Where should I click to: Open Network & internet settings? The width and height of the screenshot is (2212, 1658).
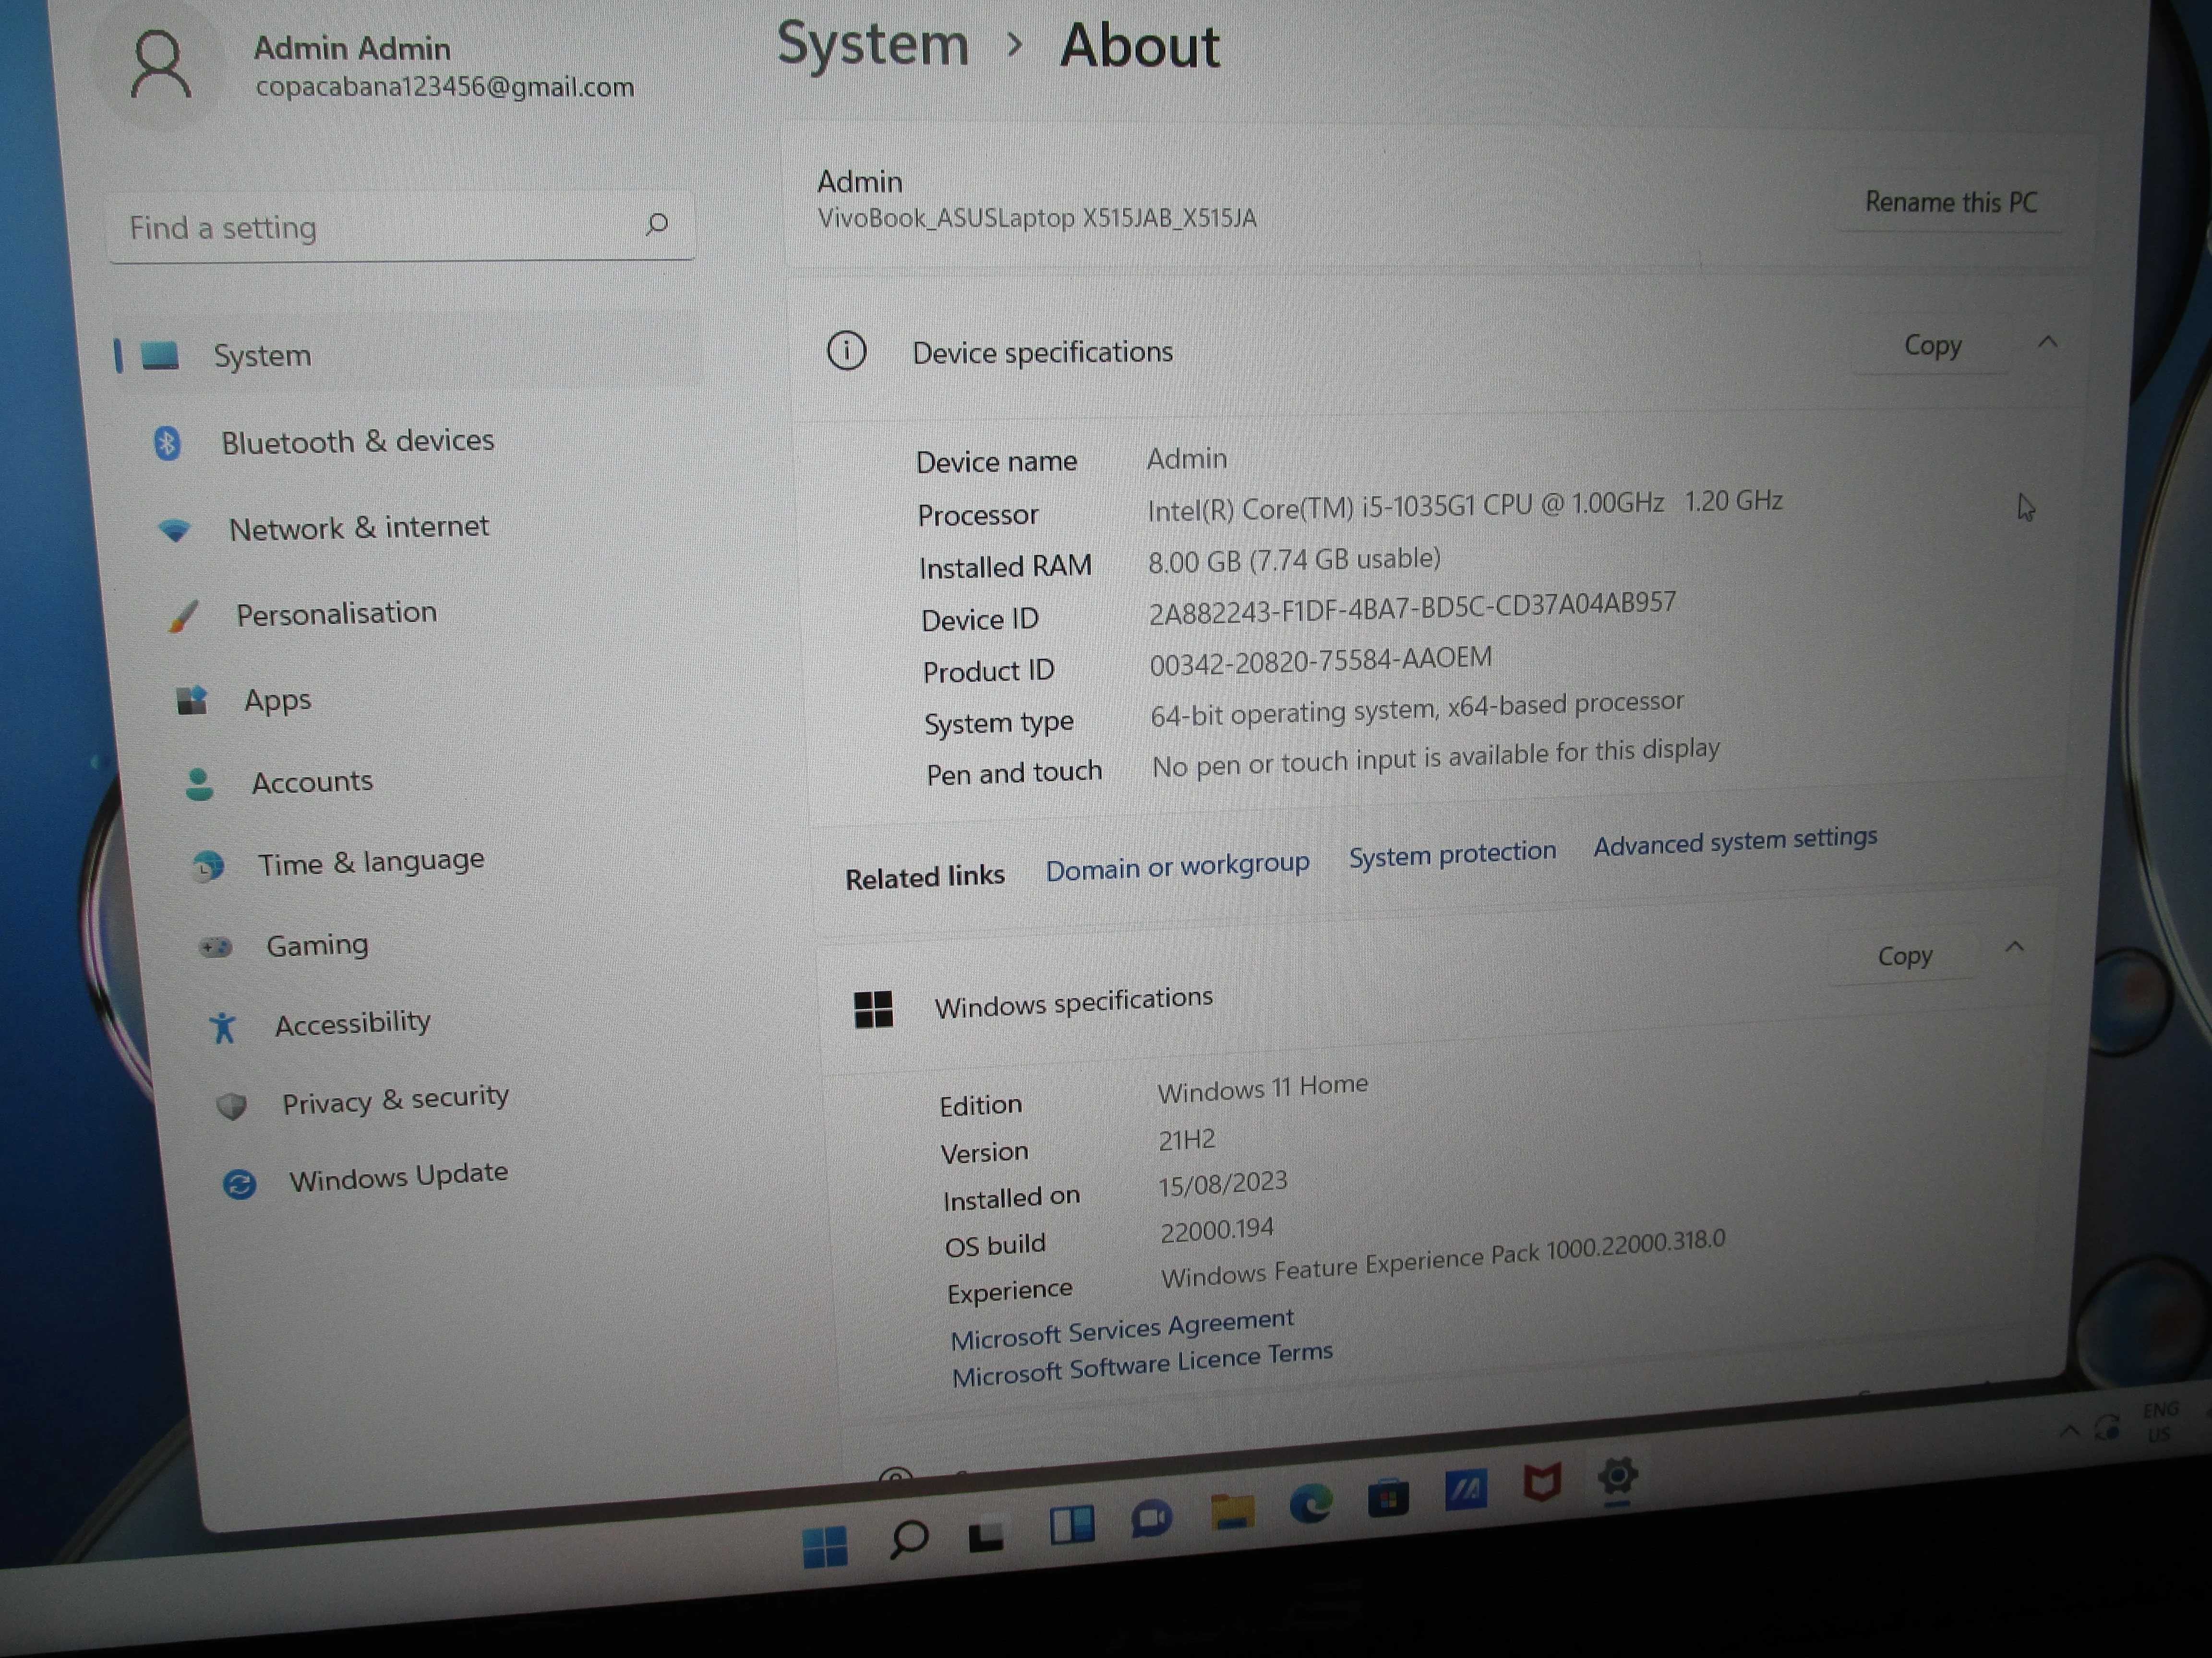(x=359, y=528)
